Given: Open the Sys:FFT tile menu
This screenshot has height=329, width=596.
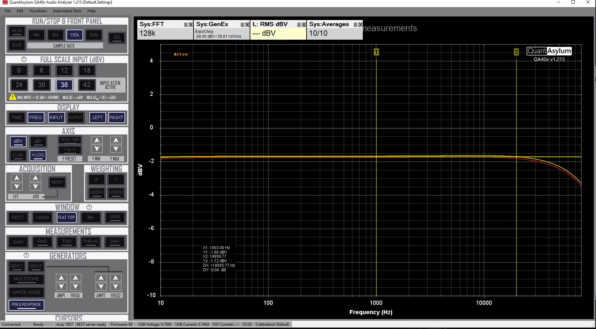Looking at the screenshot, I should point(186,25).
